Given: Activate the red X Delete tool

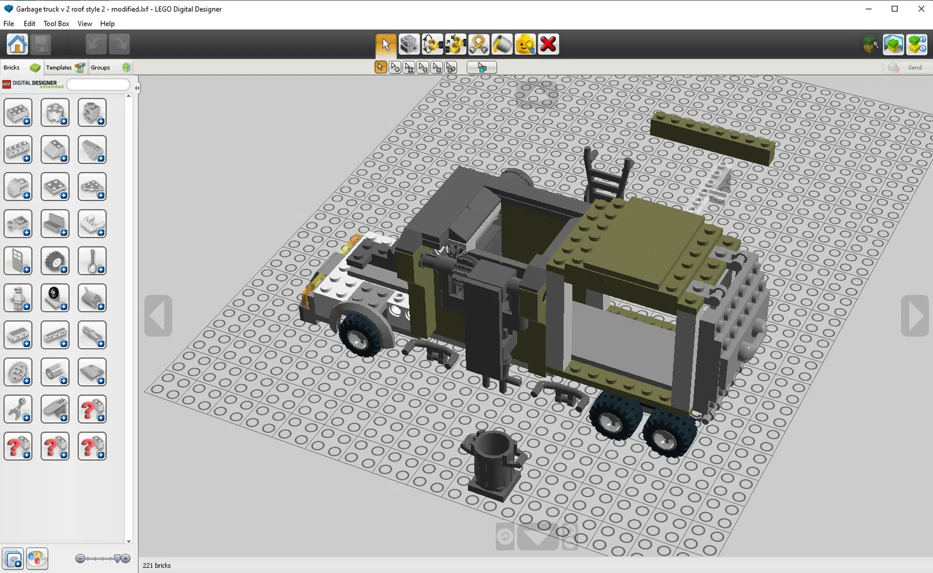Looking at the screenshot, I should 548,45.
